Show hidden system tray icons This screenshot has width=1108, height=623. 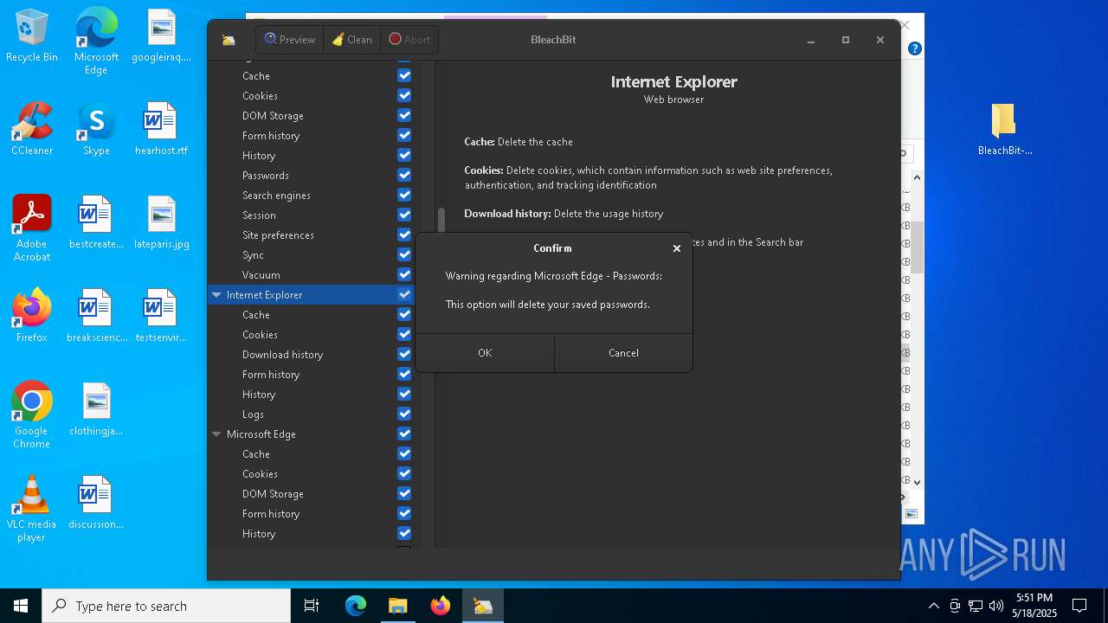(933, 606)
